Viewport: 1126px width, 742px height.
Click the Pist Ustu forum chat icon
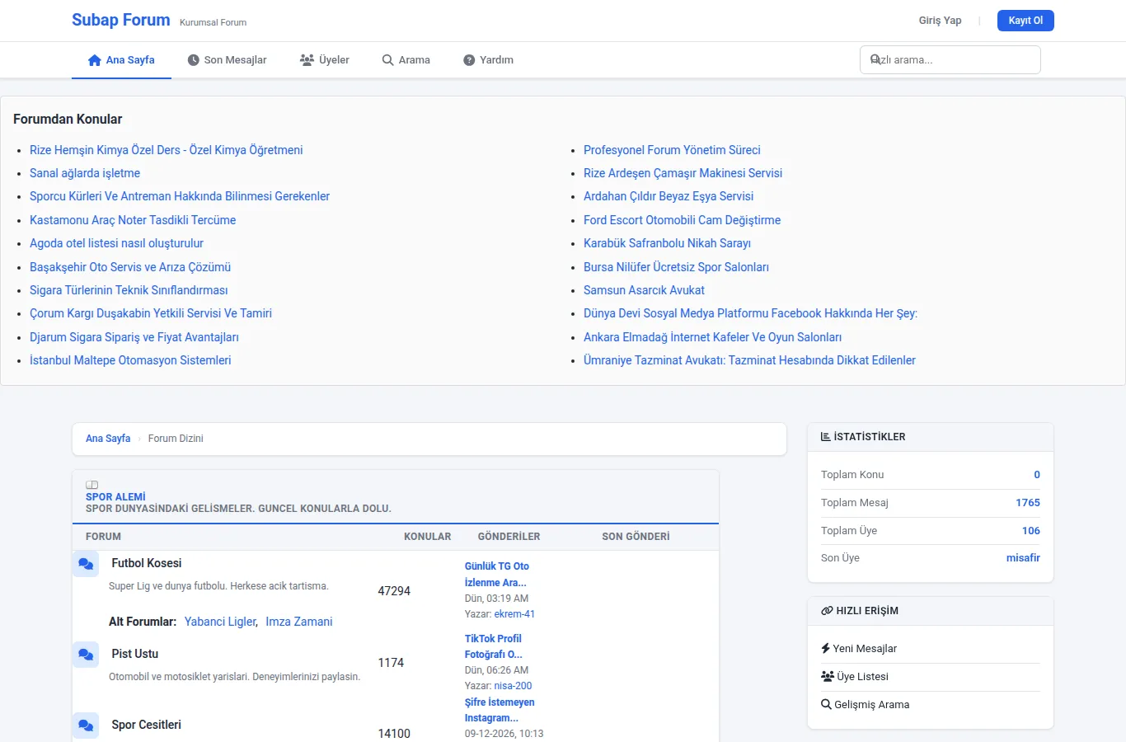[x=86, y=655]
